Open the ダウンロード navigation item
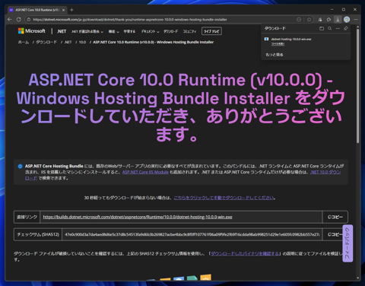365x286 pixels. [170, 31]
